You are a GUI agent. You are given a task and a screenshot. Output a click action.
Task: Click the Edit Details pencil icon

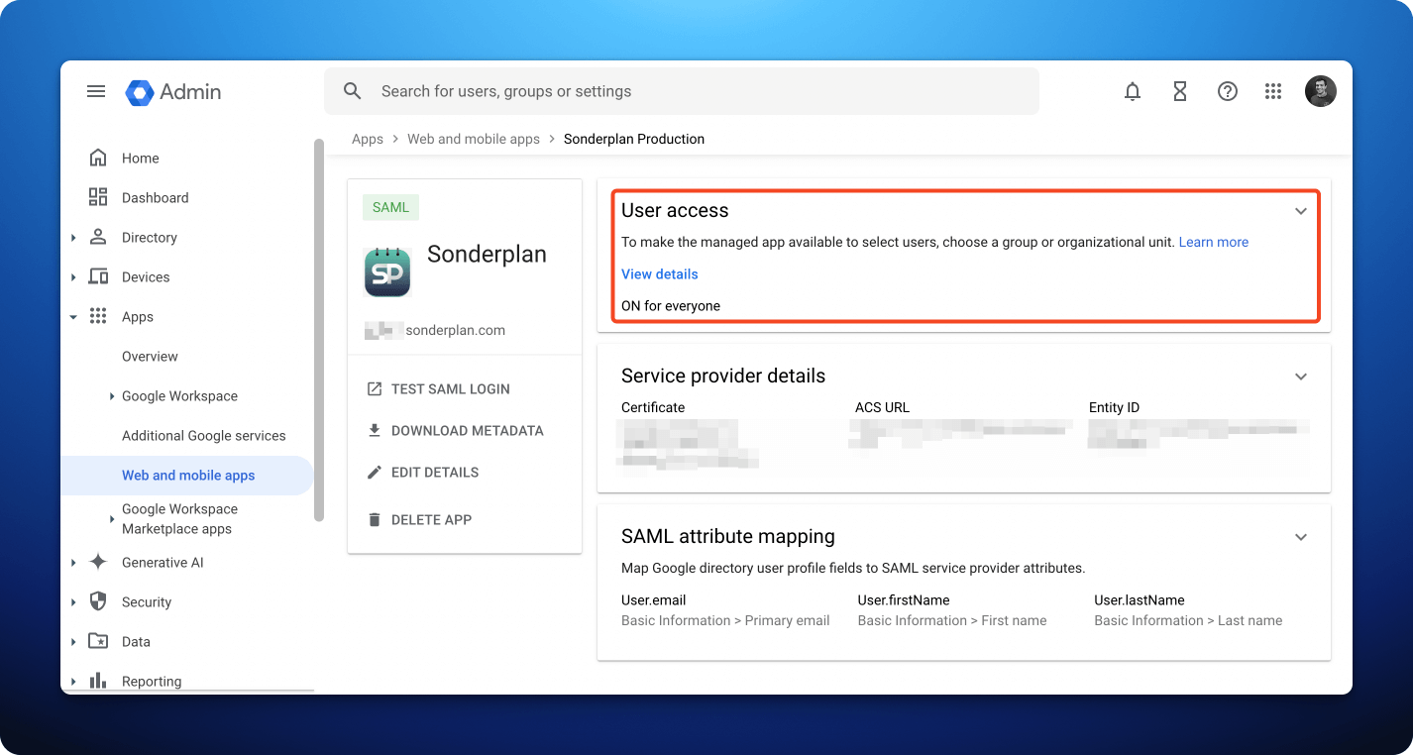375,472
